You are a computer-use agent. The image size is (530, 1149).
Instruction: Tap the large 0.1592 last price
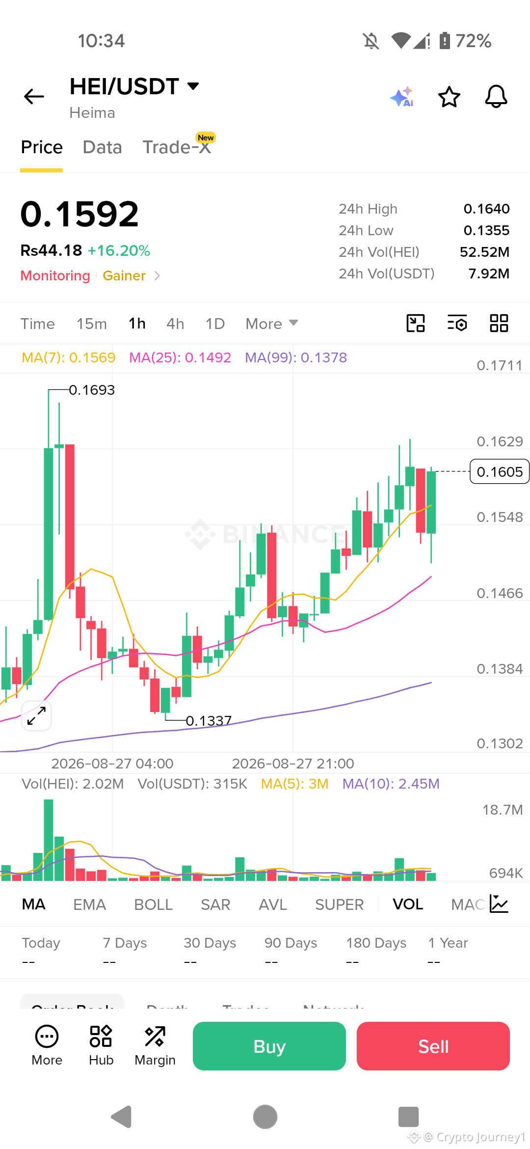tap(79, 214)
